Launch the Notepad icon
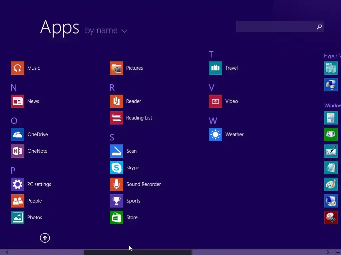Viewport: 341px width, 255px height. pos(331,168)
